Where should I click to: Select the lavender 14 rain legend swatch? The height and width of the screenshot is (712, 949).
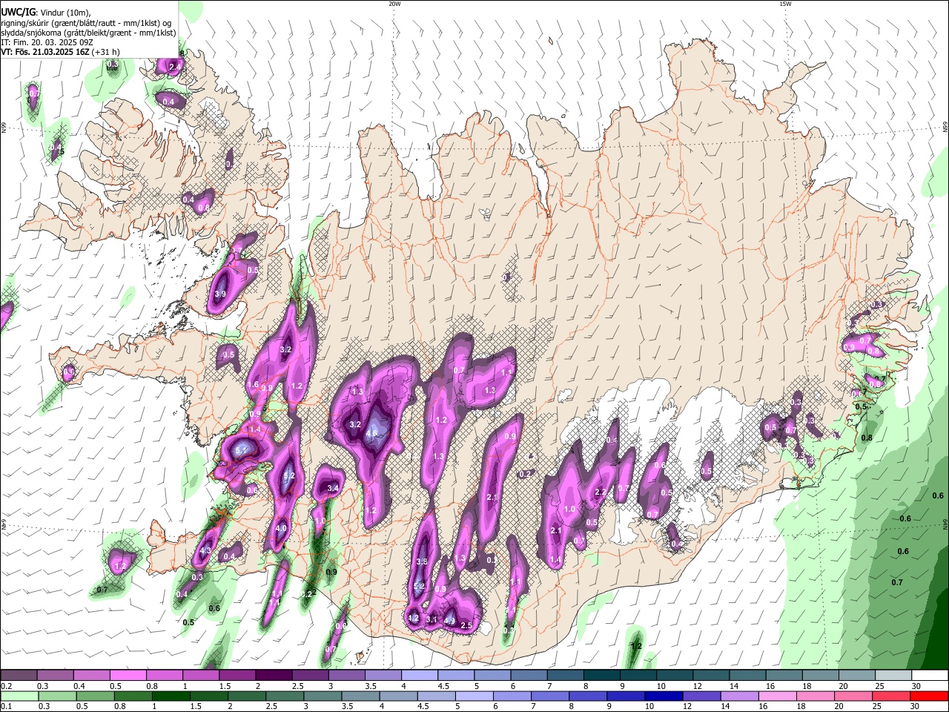(738, 696)
